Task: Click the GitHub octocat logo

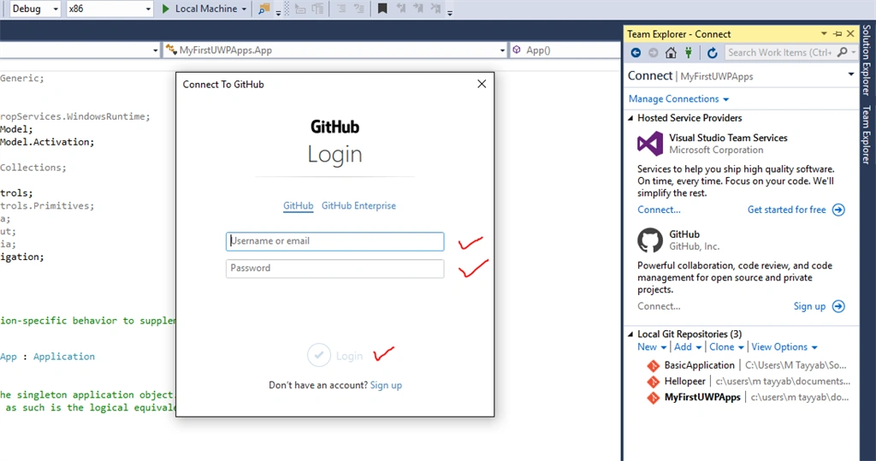Action: 650,240
